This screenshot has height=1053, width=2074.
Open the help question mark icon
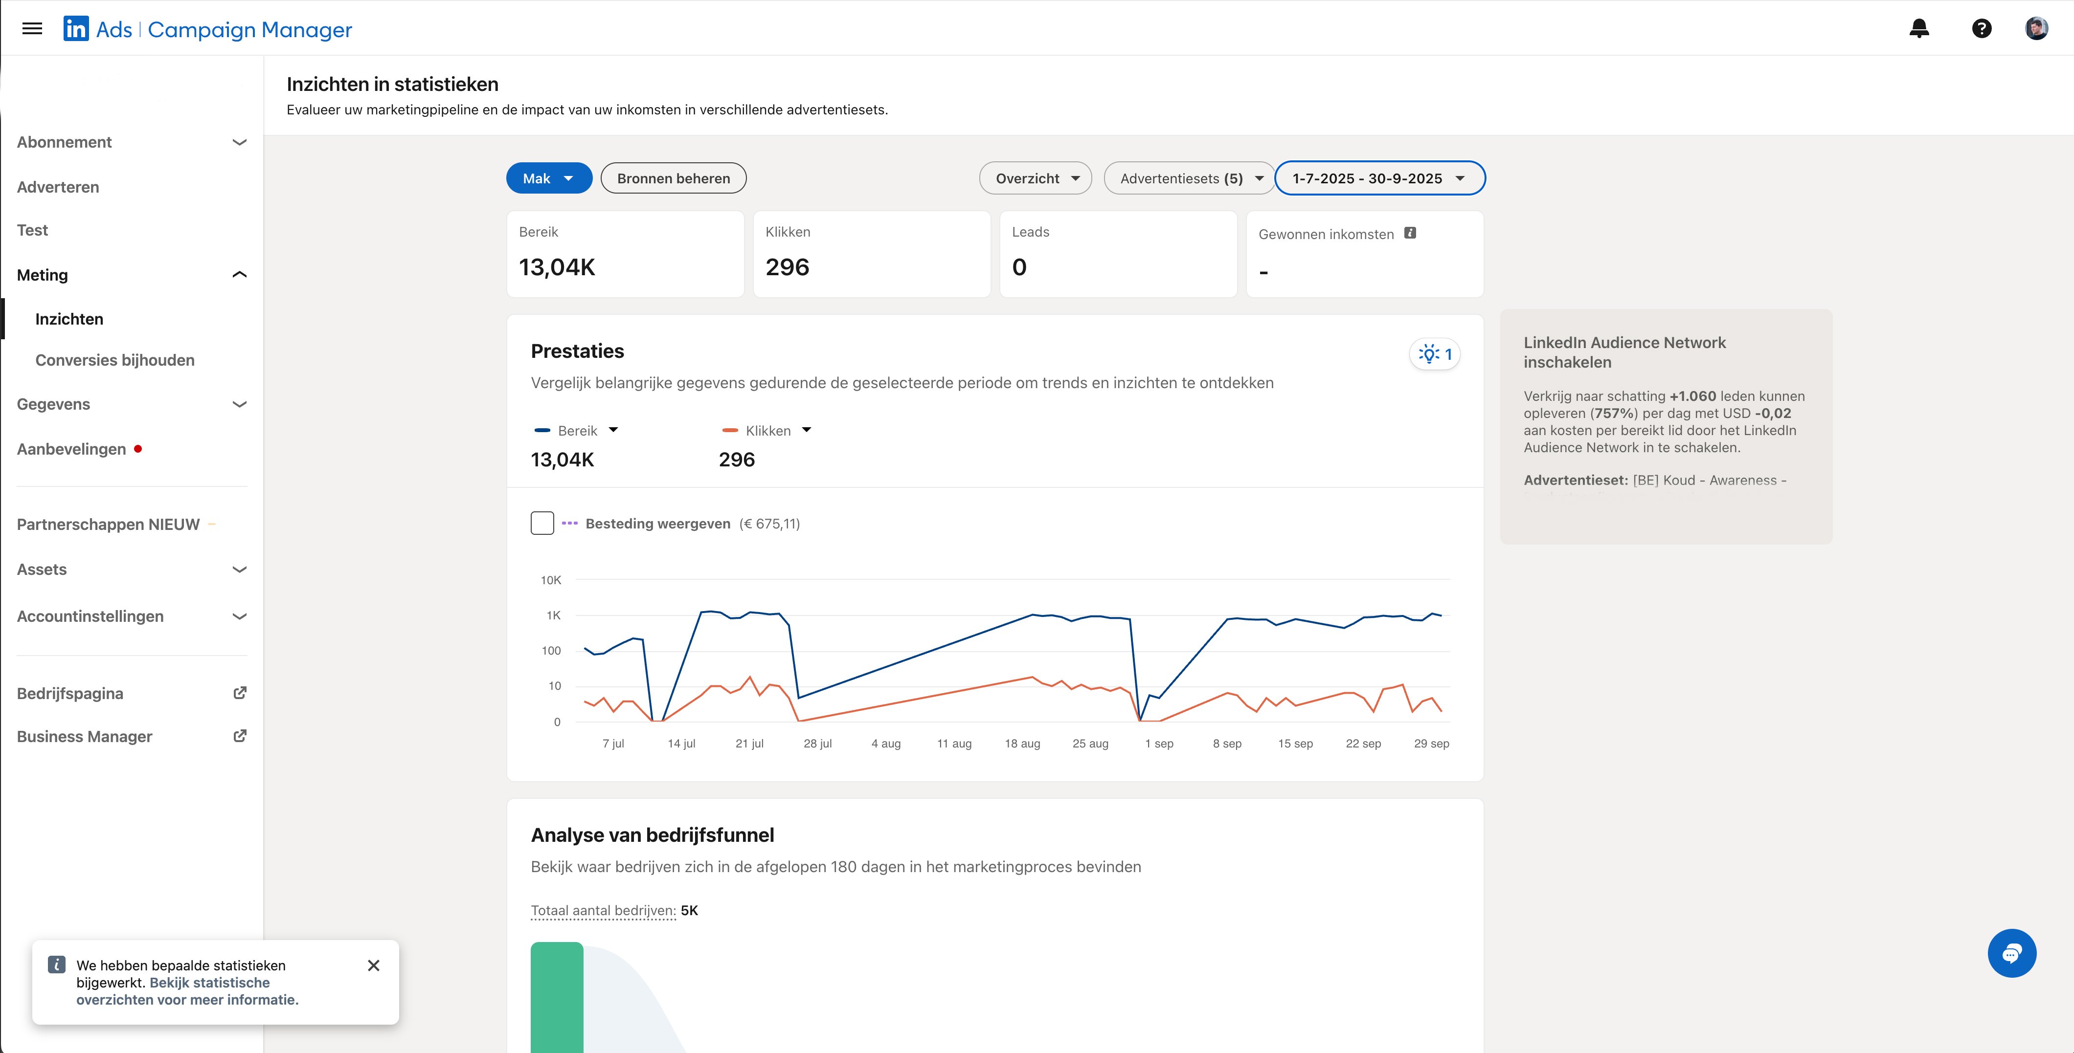pos(1982,28)
